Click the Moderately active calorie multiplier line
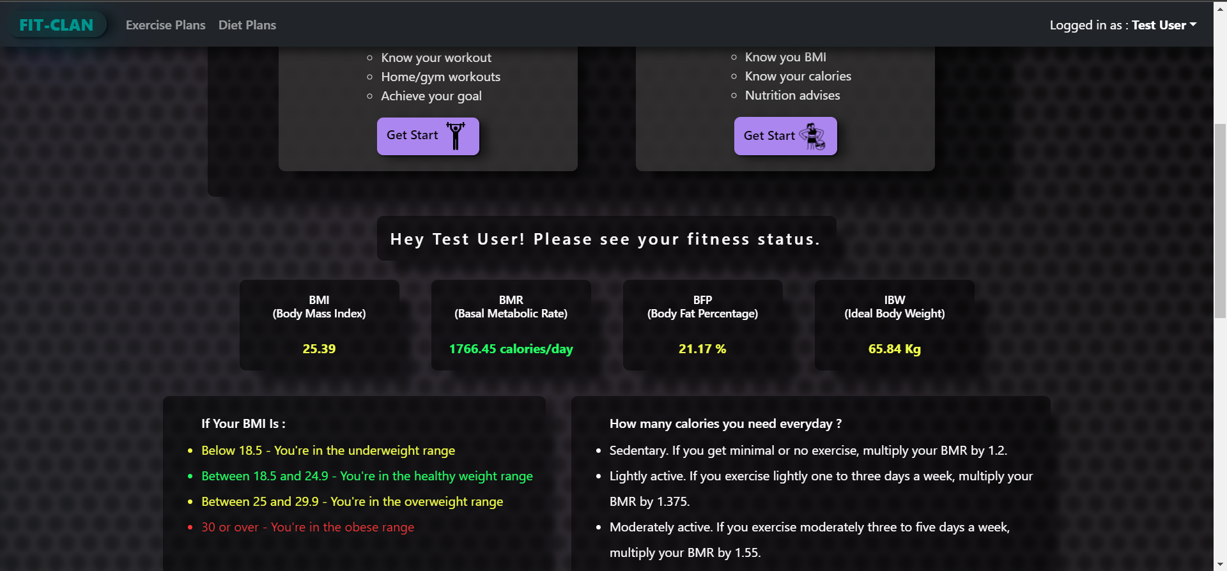This screenshot has height=571, width=1227. pyautogui.click(x=810, y=540)
